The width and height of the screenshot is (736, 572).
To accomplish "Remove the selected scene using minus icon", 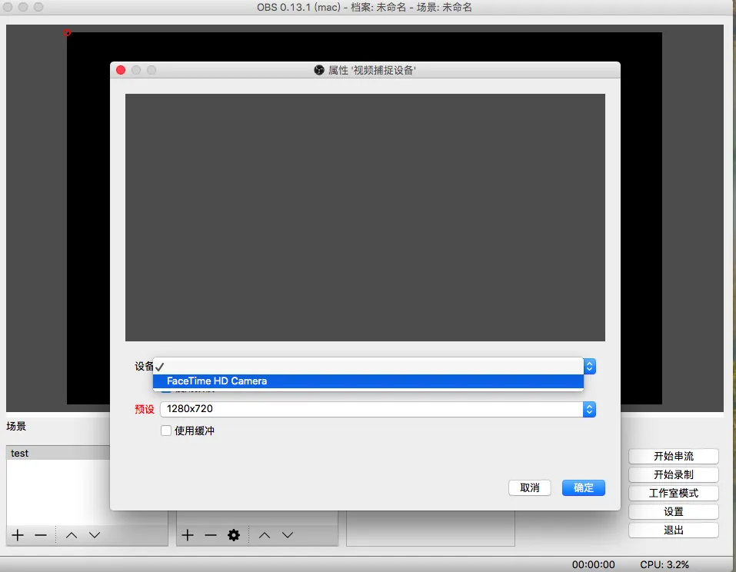I will 41,535.
